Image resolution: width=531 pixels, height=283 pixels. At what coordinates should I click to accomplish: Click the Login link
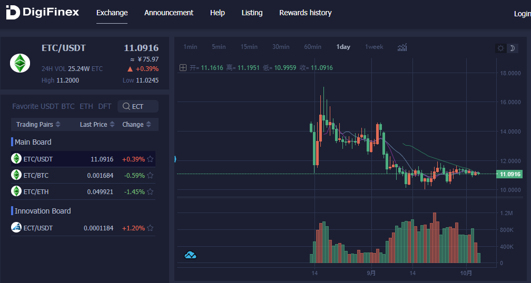pos(522,14)
